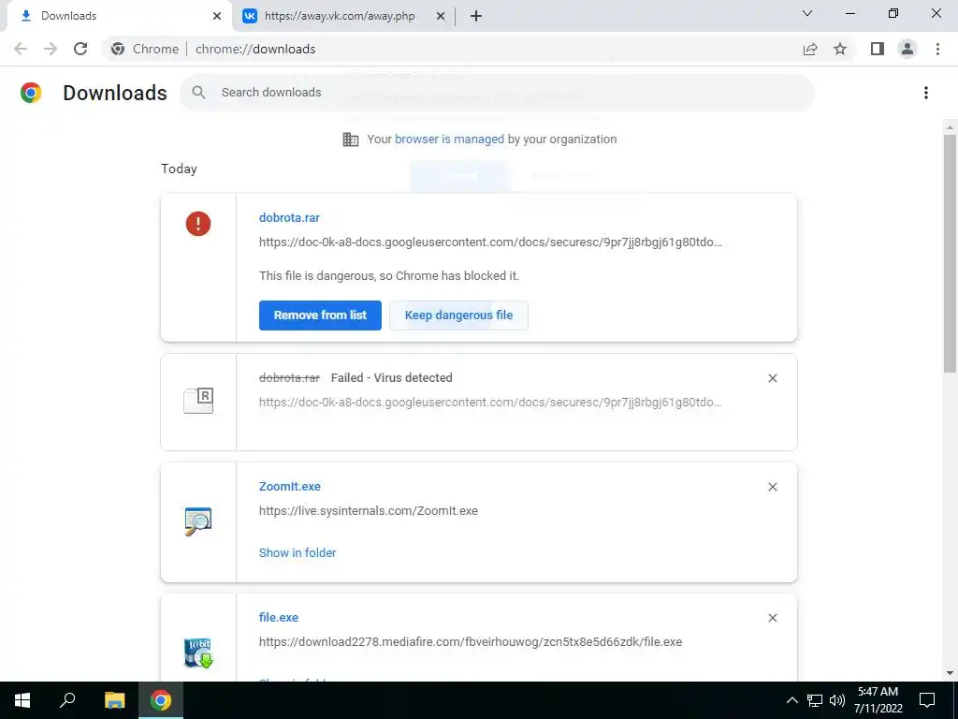958x719 pixels.
Task: Click the red danger warning icon for dobrota.rar
Action: click(x=198, y=224)
